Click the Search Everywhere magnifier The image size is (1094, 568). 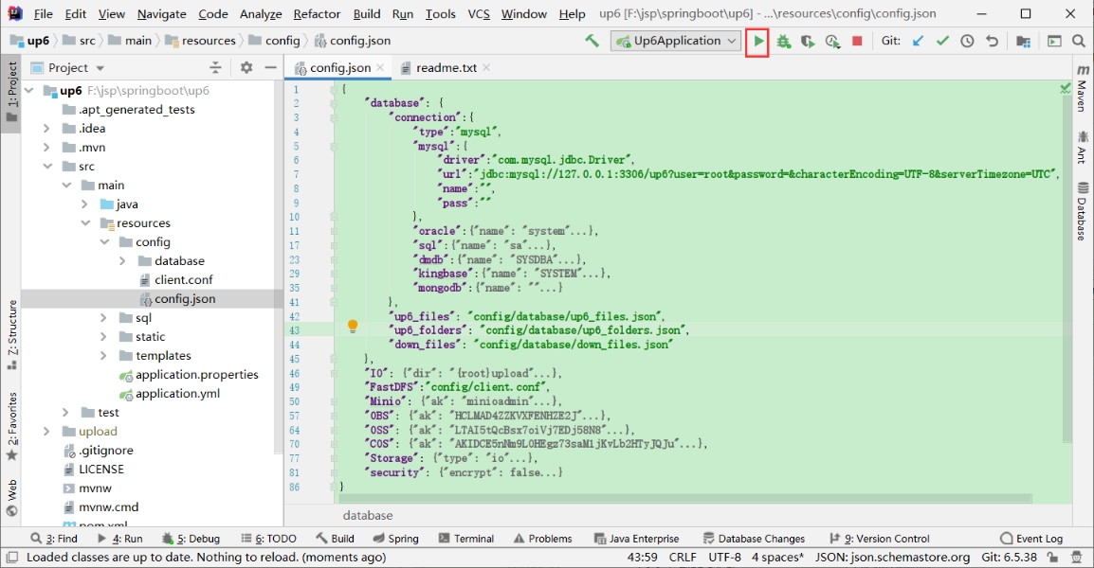[1079, 42]
